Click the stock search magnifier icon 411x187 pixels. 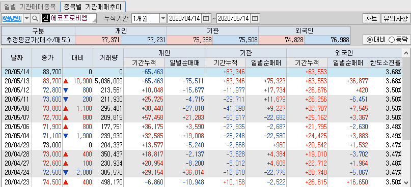35,18
